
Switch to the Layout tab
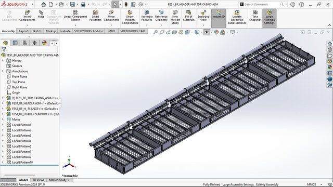[x=23, y=31]
